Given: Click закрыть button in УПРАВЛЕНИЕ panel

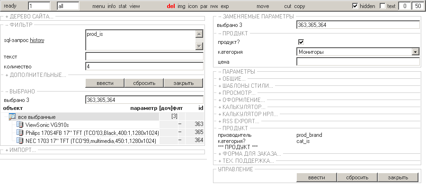Looking at the screenshot, I should (398, 178).
